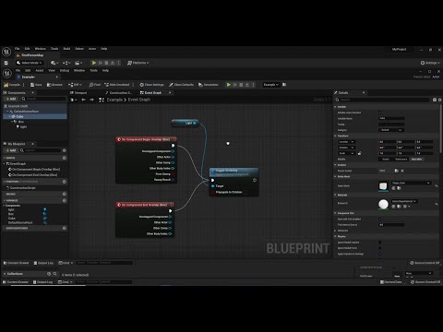Toggle Start with Tick Enabled checkbox
The image size is (443, 332).
(380, 219)
